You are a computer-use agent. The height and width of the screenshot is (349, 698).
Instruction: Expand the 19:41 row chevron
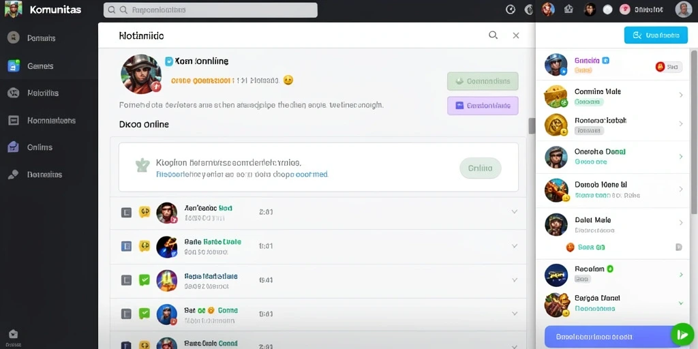[x=515, y=280]
